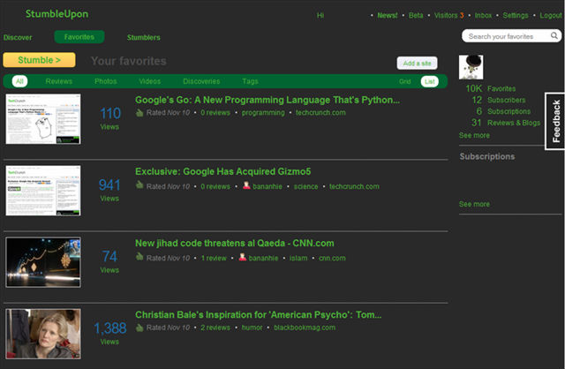Image resolution: width=565 pixels, height=369 pixels.
Task: Click bananhie user icon in Gizmo5 row
Action: tap(246, 185)
